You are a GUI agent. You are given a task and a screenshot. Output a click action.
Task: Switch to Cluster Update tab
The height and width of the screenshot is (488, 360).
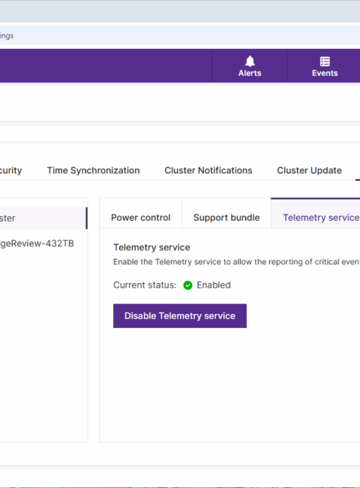[x=309, y=170]
